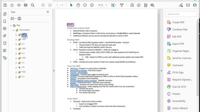
Task: Expand the P tag node
Action: [16, 68]
